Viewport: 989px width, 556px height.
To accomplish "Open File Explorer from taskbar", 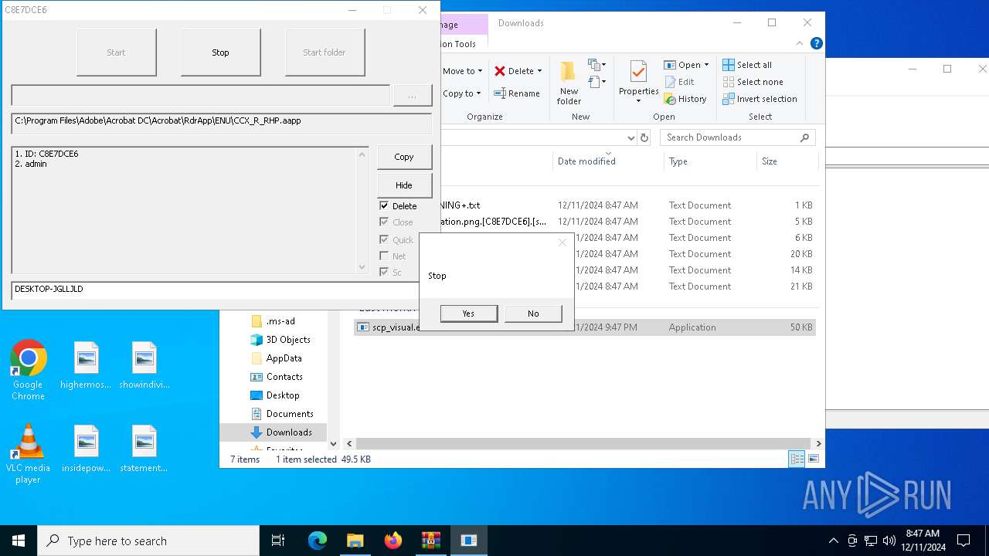I will point(355,541).
